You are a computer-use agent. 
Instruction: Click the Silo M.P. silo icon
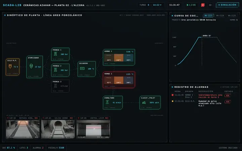(10, 66)
